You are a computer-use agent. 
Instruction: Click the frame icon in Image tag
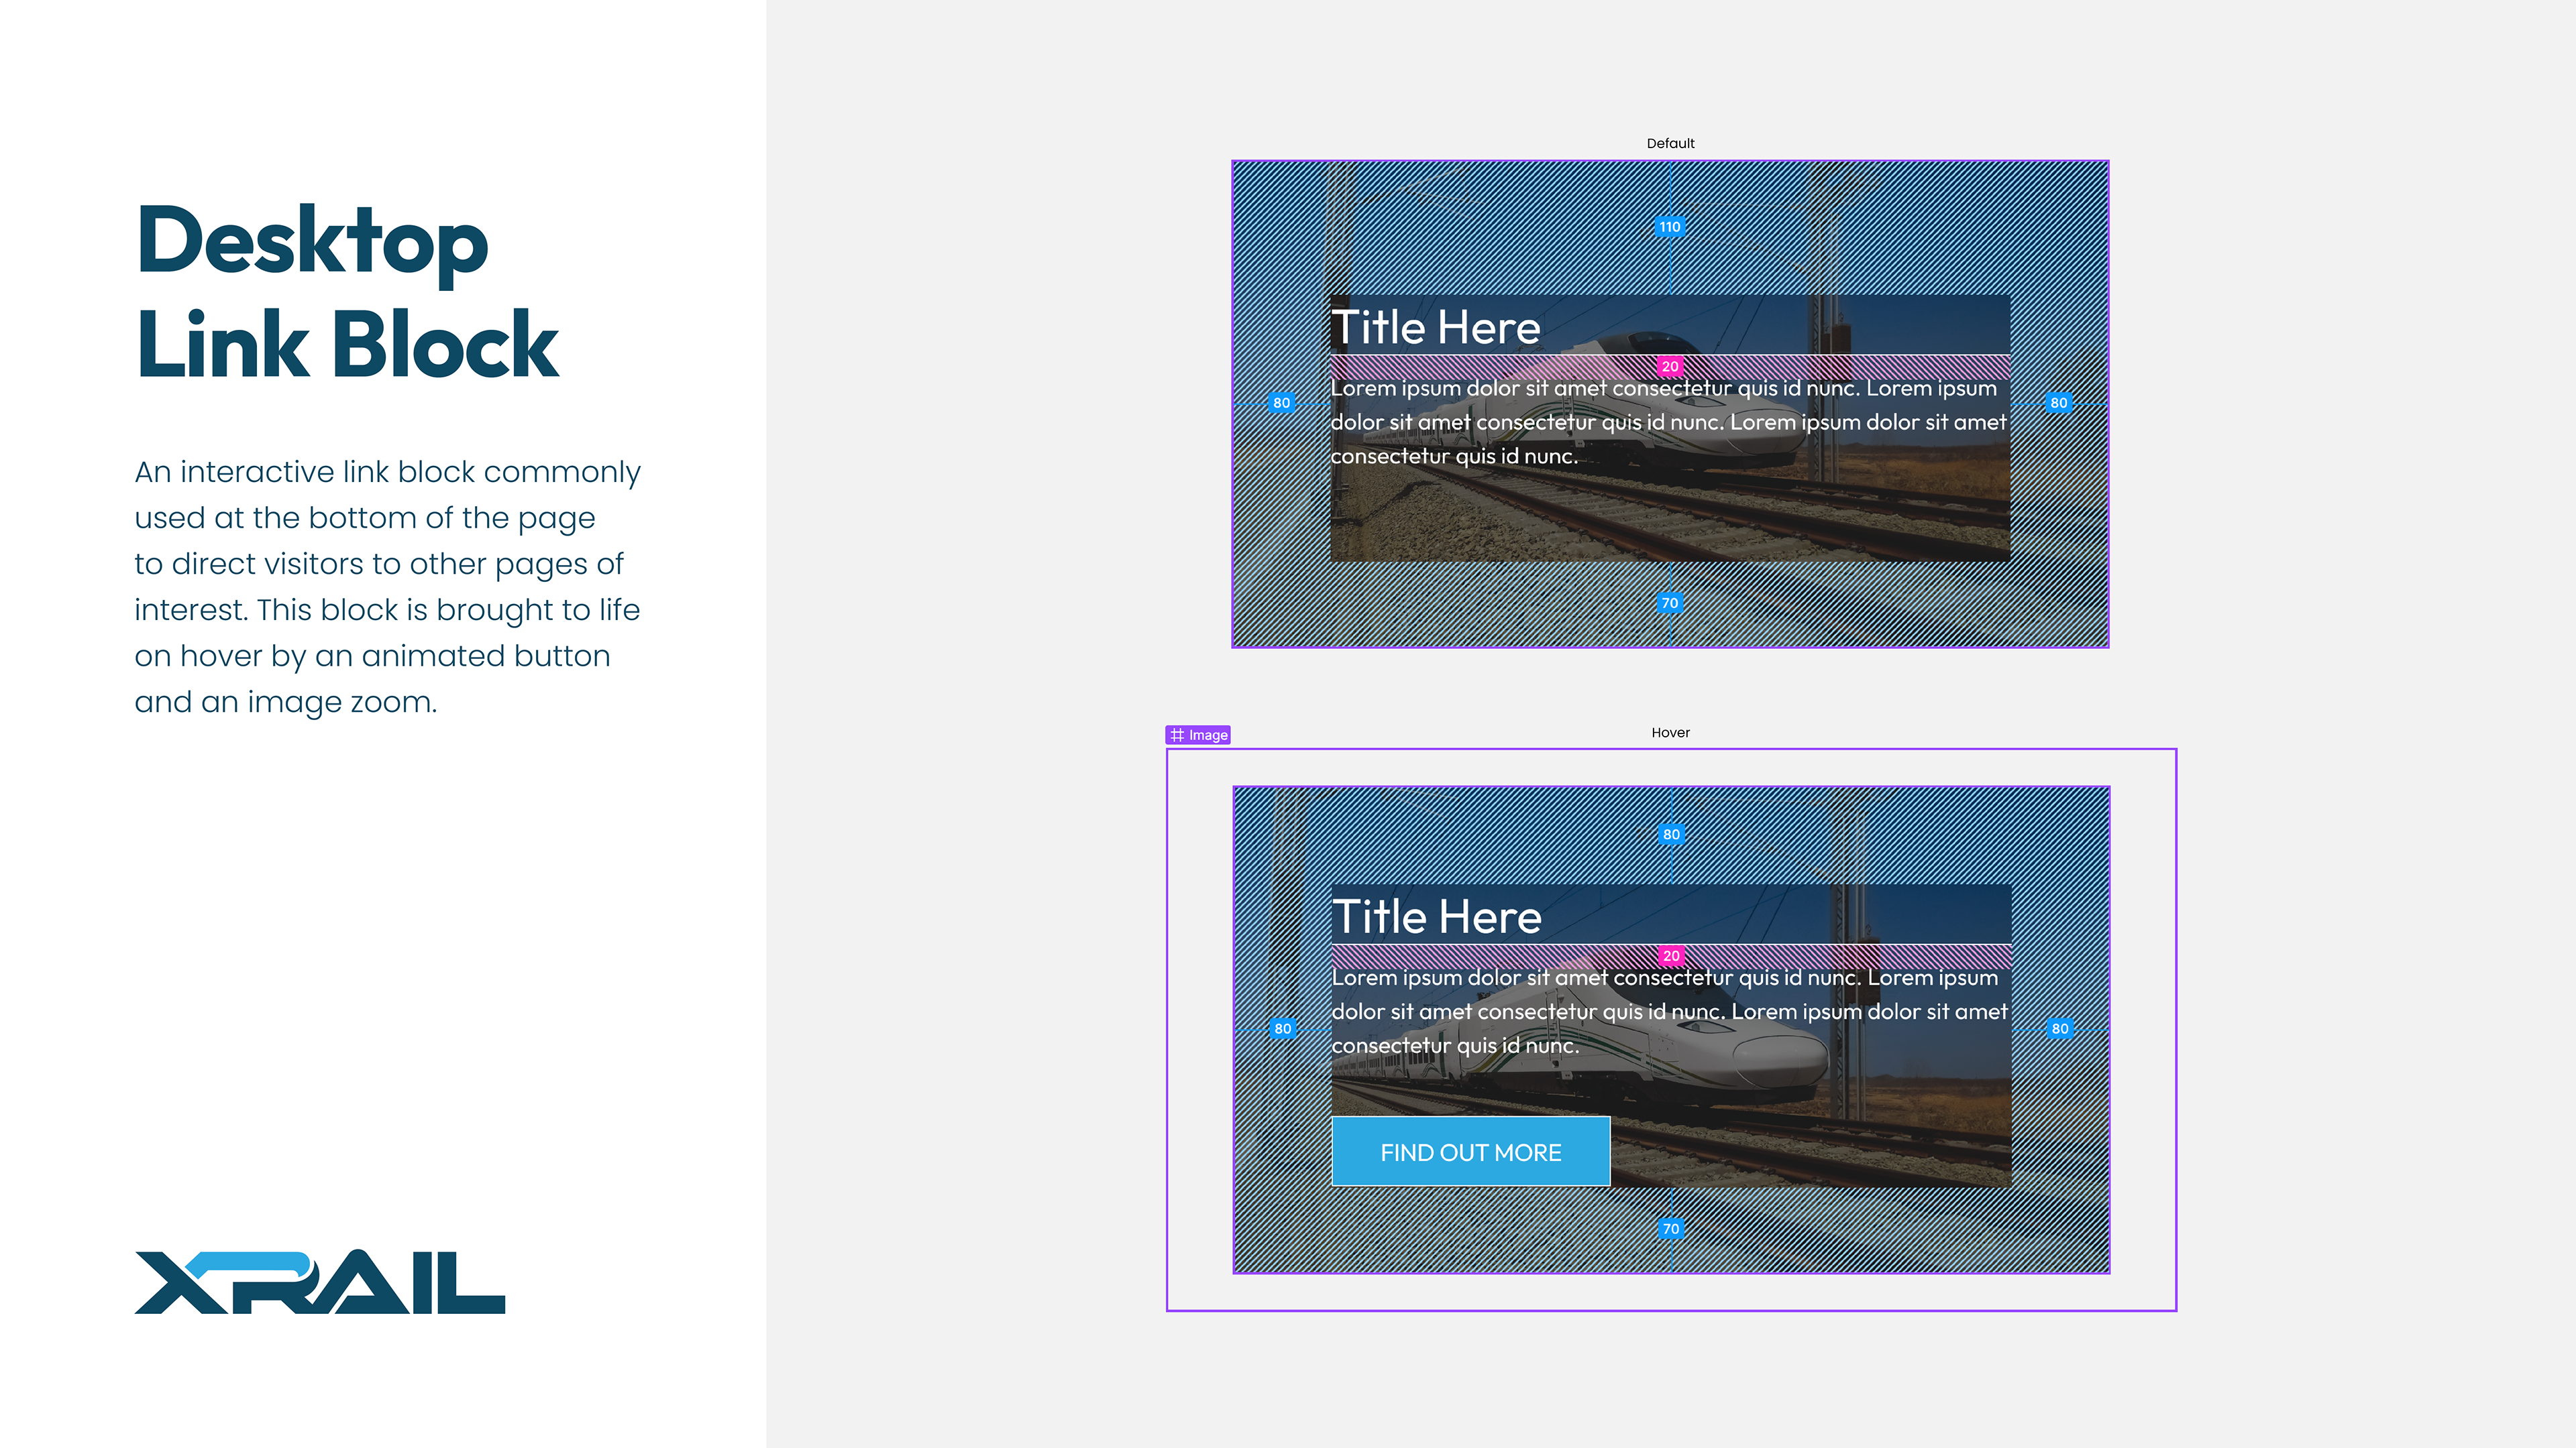pyautogui.click(x=1177, y=735)
